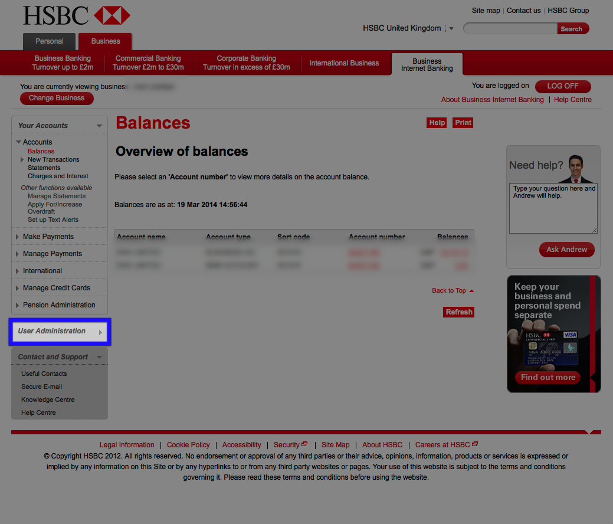
Task: Collapse the Accounts tree triangle
Action: 18,142
